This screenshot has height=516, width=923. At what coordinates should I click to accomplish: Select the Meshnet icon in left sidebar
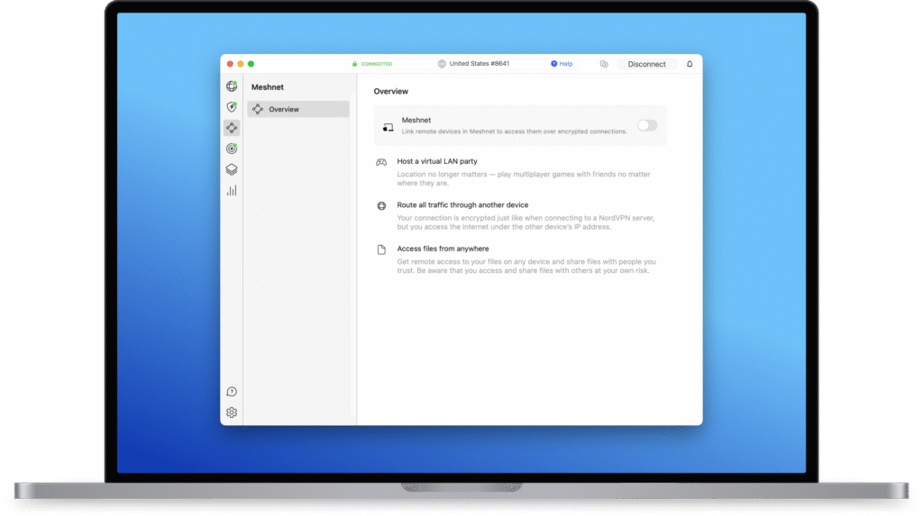(232, 128)
